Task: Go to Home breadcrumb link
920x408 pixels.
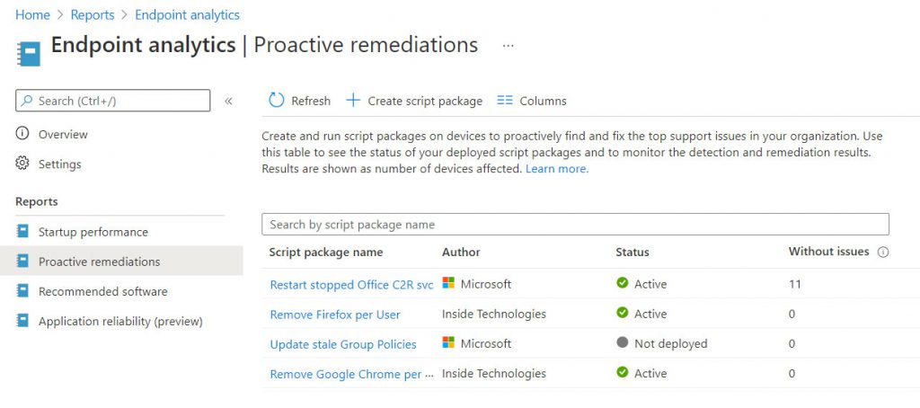Action: (32, 14)
